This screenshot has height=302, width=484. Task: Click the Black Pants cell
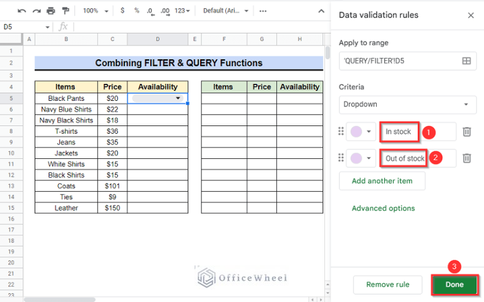pyautogui.click(x=66, y=98)
